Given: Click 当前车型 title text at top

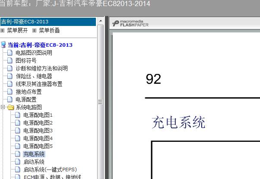Looking at the screenshot, I should pos(75,3).
